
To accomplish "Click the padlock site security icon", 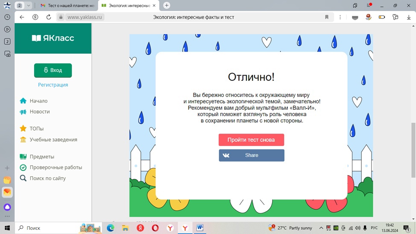I will pos(61,17).
